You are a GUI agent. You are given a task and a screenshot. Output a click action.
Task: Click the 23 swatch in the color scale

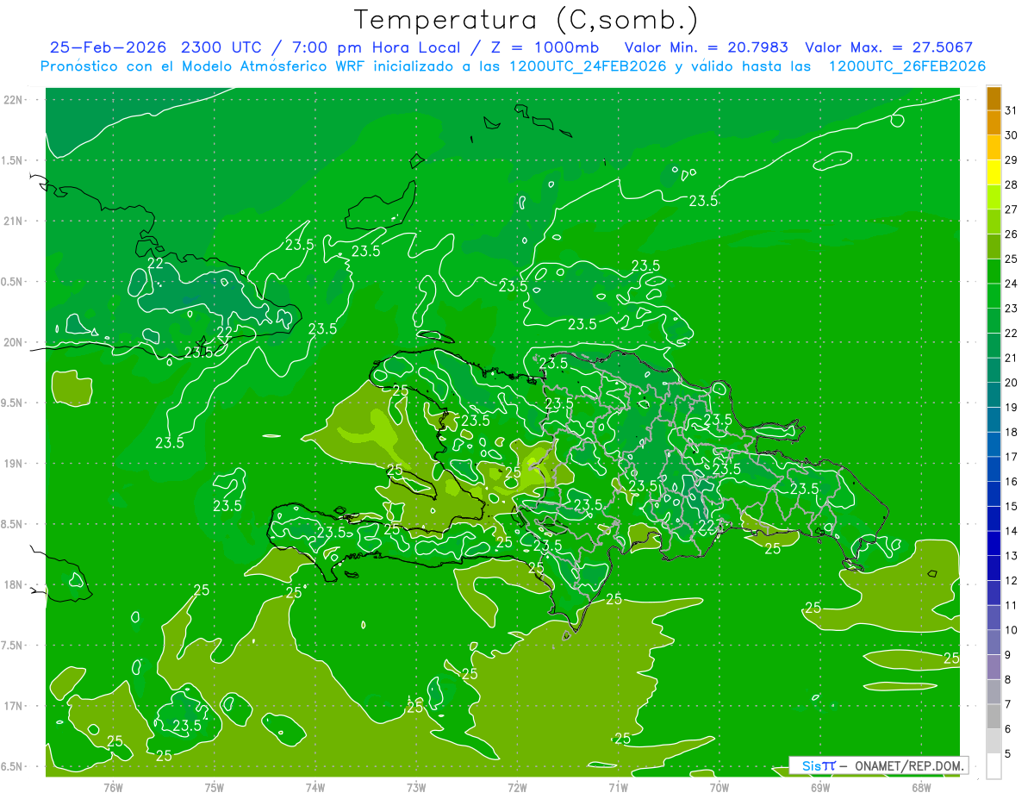(994, 297)
